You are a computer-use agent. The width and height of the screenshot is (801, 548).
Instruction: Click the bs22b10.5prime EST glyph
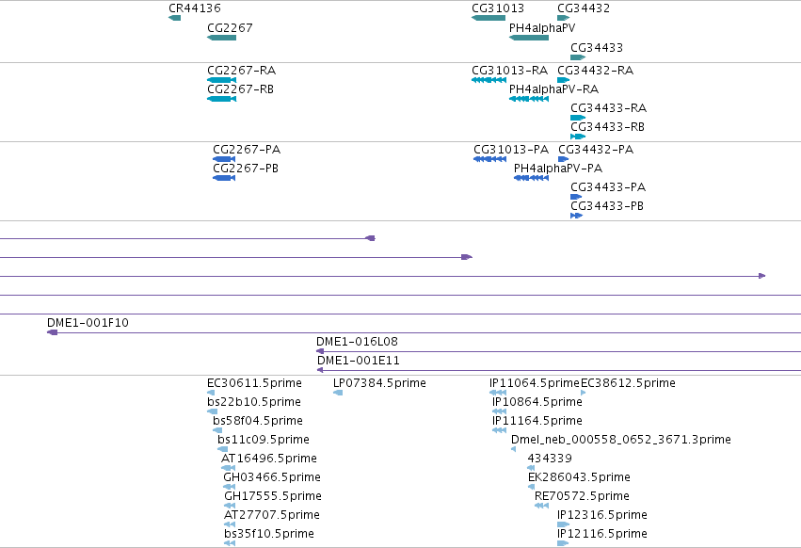coord(213,411)
